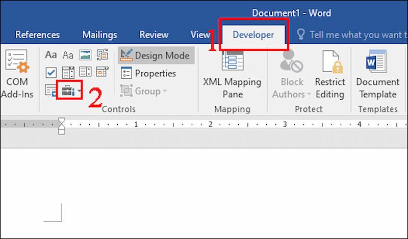Insert a Date Picker Content Control
The width and height of the screenshot is (408, 239).
tap(103, 72)
